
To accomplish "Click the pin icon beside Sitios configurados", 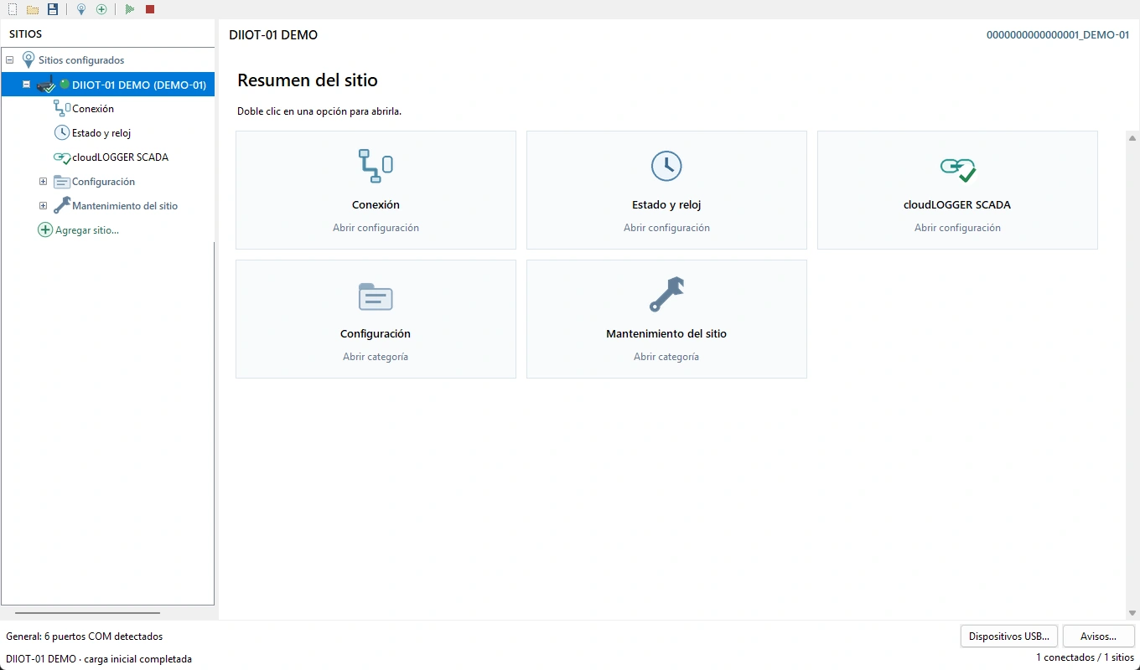I will (x=28, y=60).
